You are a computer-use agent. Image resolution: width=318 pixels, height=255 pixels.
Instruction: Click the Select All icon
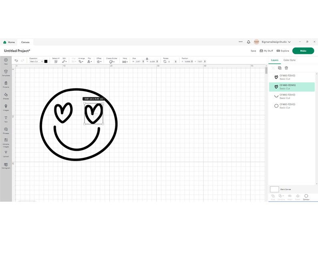[x=56, y=62]
